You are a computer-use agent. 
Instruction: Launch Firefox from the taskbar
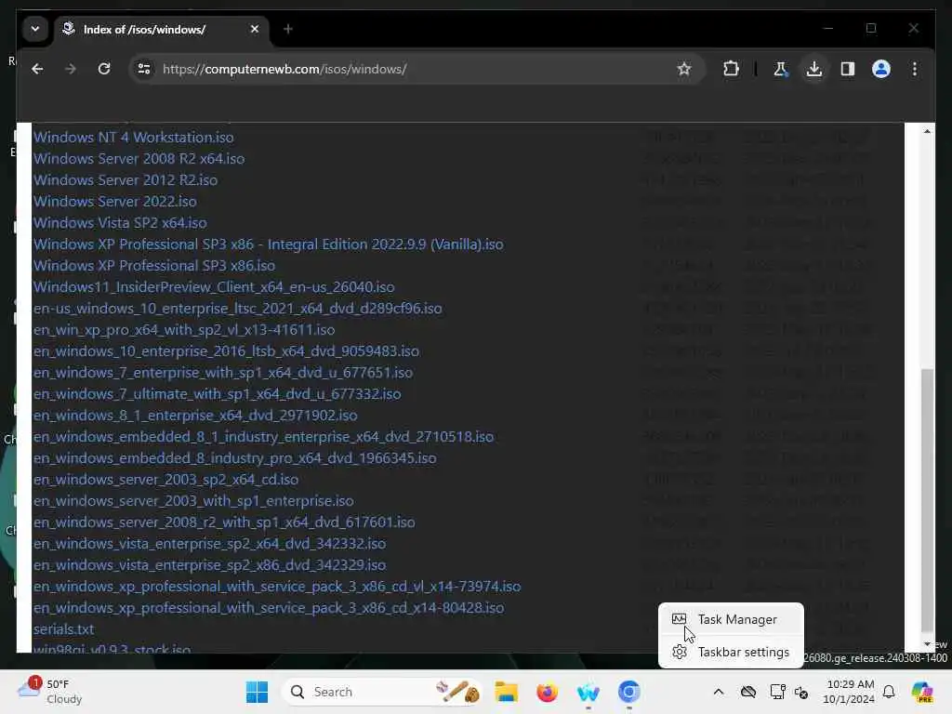pyautogui.click(x=547, y=692)
